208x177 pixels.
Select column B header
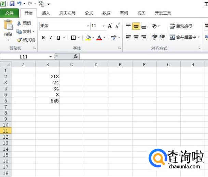coord(47,65)
